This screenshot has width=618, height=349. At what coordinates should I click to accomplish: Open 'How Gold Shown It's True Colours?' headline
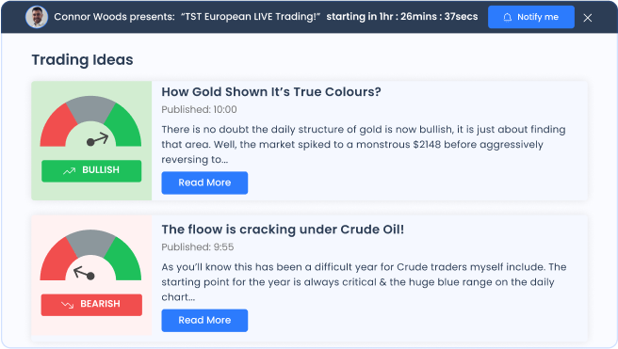(271, 91)
